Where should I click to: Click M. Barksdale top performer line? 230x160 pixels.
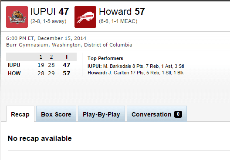pyautogui.click(x=136, y=66)
